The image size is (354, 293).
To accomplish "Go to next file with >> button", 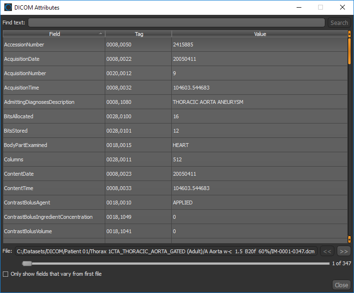I will [343, 251].
